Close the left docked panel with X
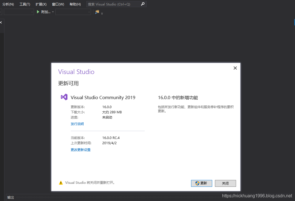This screenshot has width=295, height=201. (1, 22)
